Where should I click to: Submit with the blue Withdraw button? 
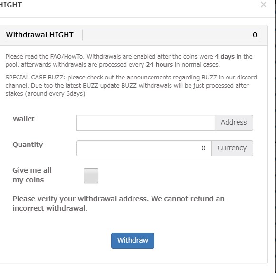tap(133, 240)
